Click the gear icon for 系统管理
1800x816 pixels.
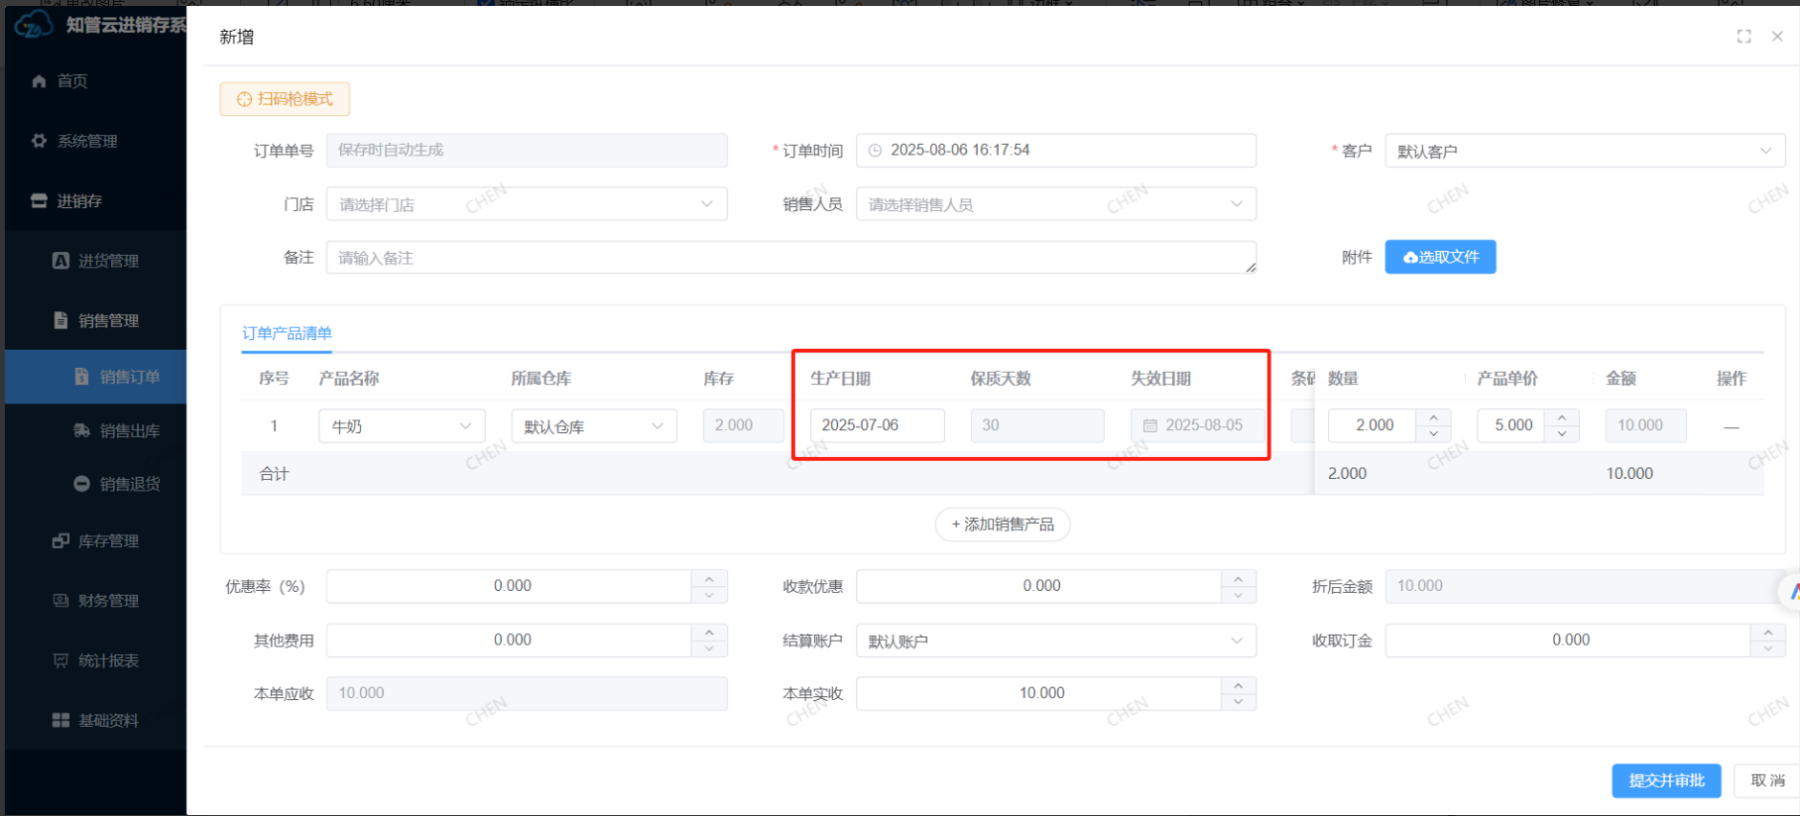click(39, 141)
